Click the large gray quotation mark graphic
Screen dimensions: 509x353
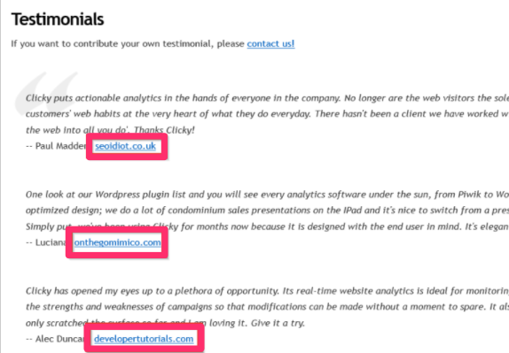click(x=45, y=92)
